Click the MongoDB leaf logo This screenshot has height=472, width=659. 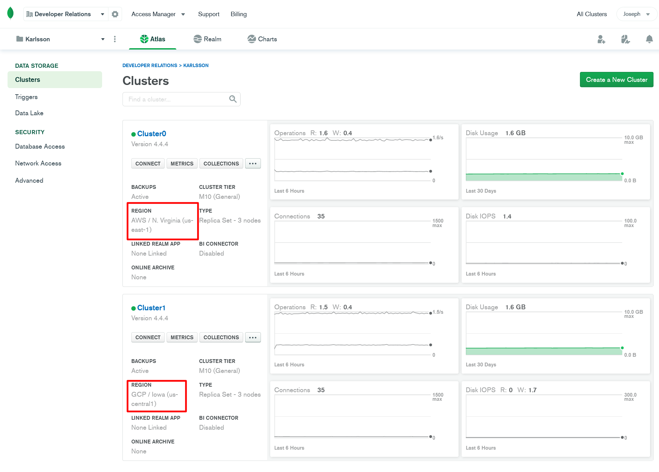tap(10, 13)
